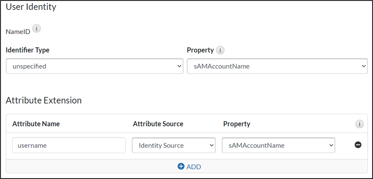Open the username row's sAMAccountName Property dropdown
The height and width of the screenshot is (179, 373).
278,145
